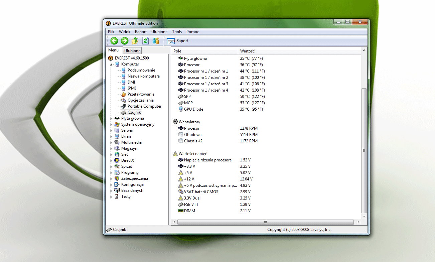Open the Widok menu
This screenshot has width=435, height=262.
pos(125,32)
